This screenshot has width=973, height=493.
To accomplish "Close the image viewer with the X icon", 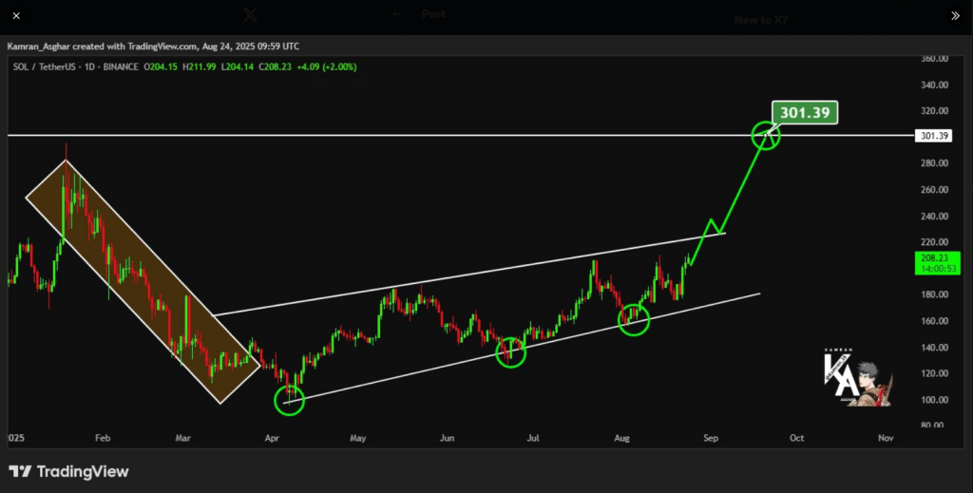I will [16, 15].
